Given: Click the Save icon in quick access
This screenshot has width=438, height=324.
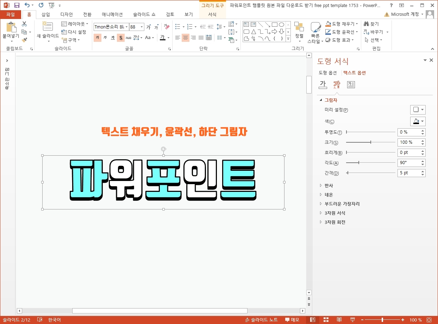Looking at the screenshot, I should click(17, 5).
